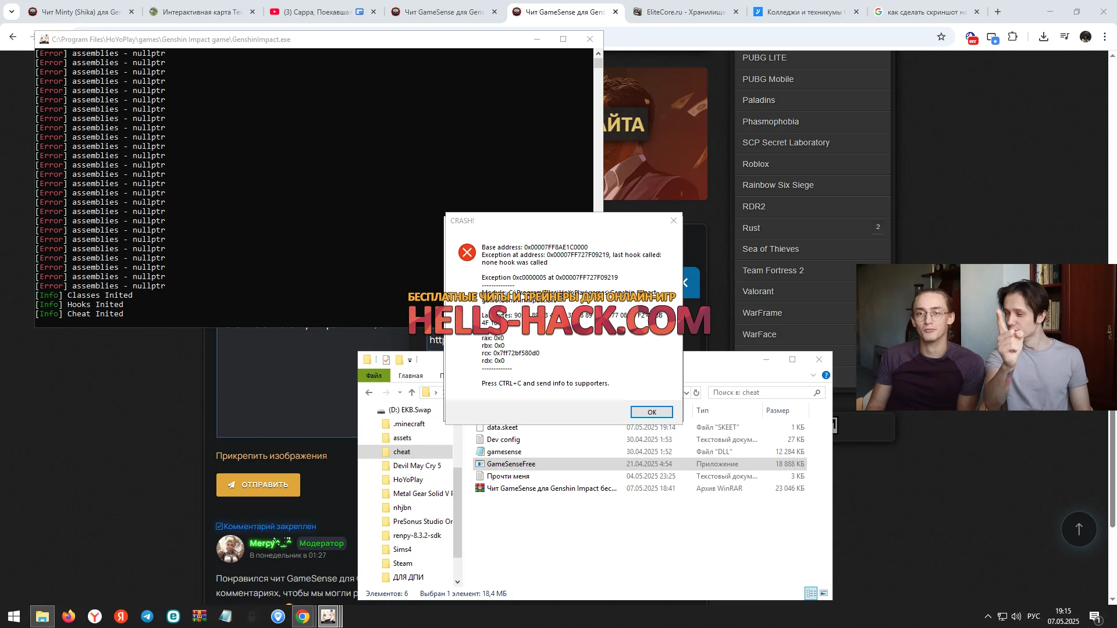Open the Roblox category link

pos(813,164)
